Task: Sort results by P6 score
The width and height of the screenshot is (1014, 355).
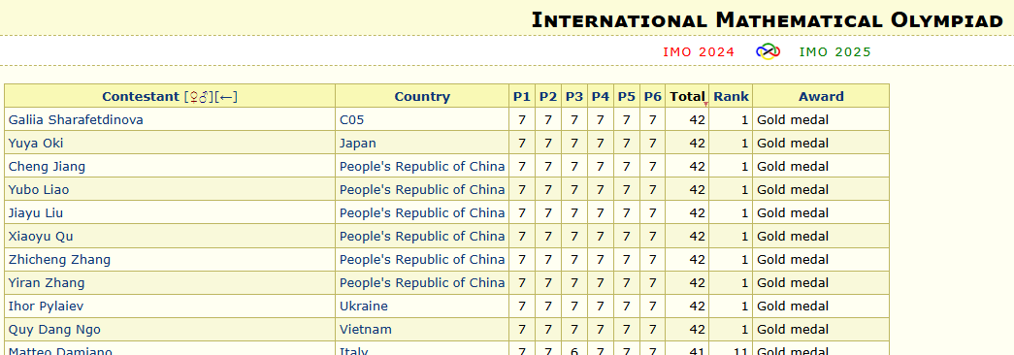Action: point(652,97)
